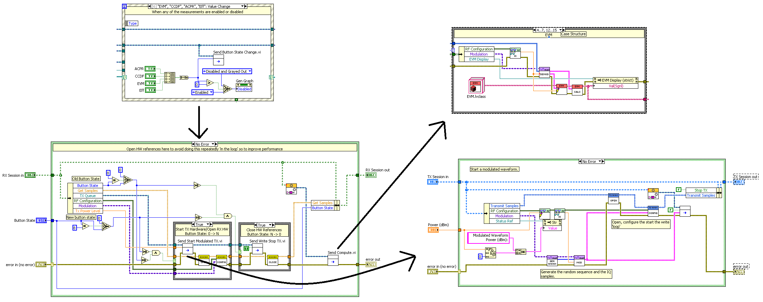Go to next case on the 4..7, 12..15 selector
Viewport: 763px width, 302px height.
pyautogui.click(x=564, y=30)
